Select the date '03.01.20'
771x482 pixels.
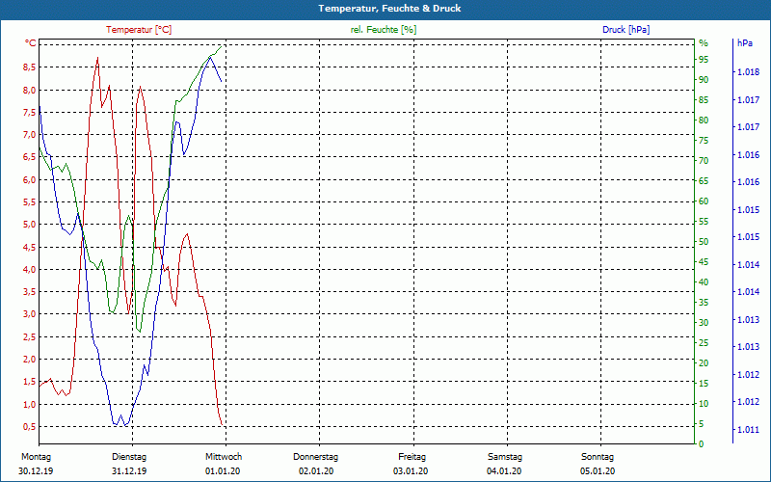click(x=411, y=471)
